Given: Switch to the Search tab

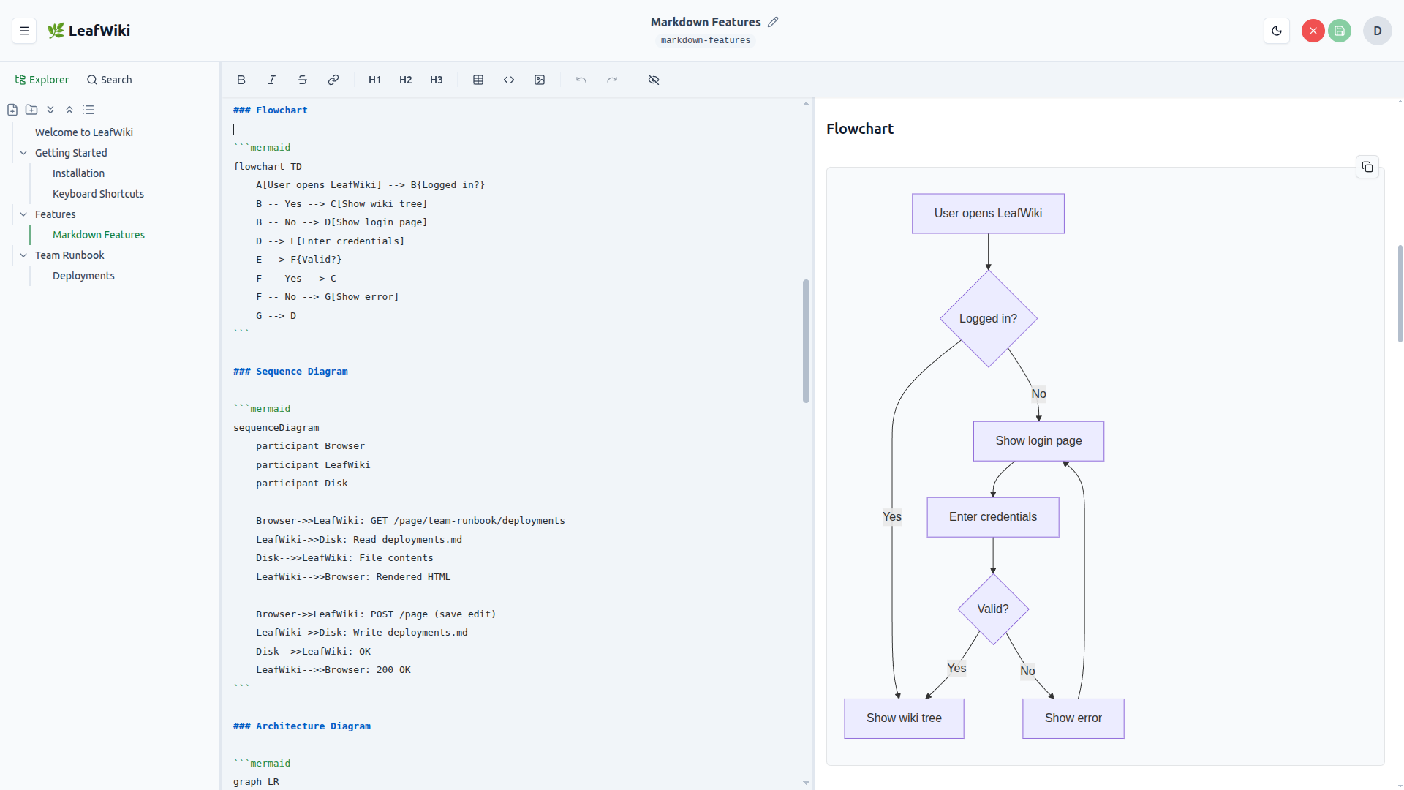Looking at the screenshot, I should pos(110,80).
